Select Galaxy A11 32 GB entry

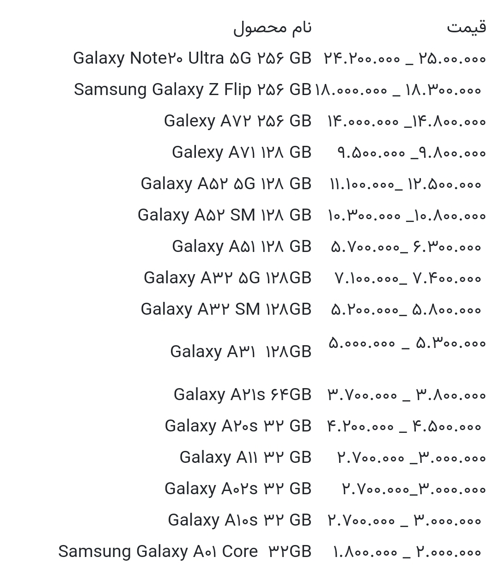(x=245, y=457)
